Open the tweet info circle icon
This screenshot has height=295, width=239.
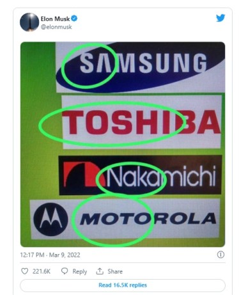point(220,255)
